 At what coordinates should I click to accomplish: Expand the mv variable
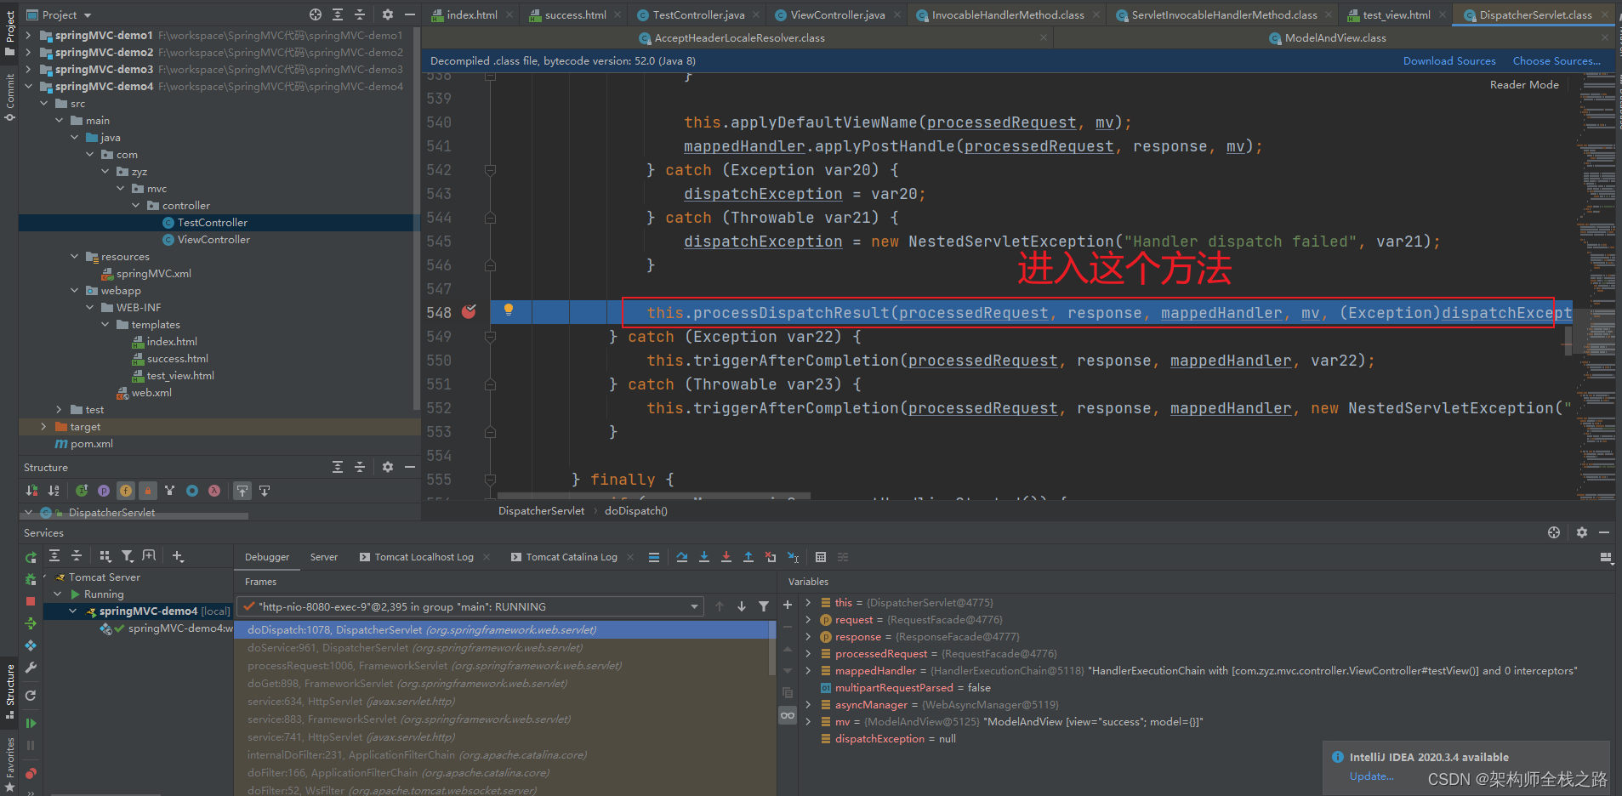click(x=808, y=721)
